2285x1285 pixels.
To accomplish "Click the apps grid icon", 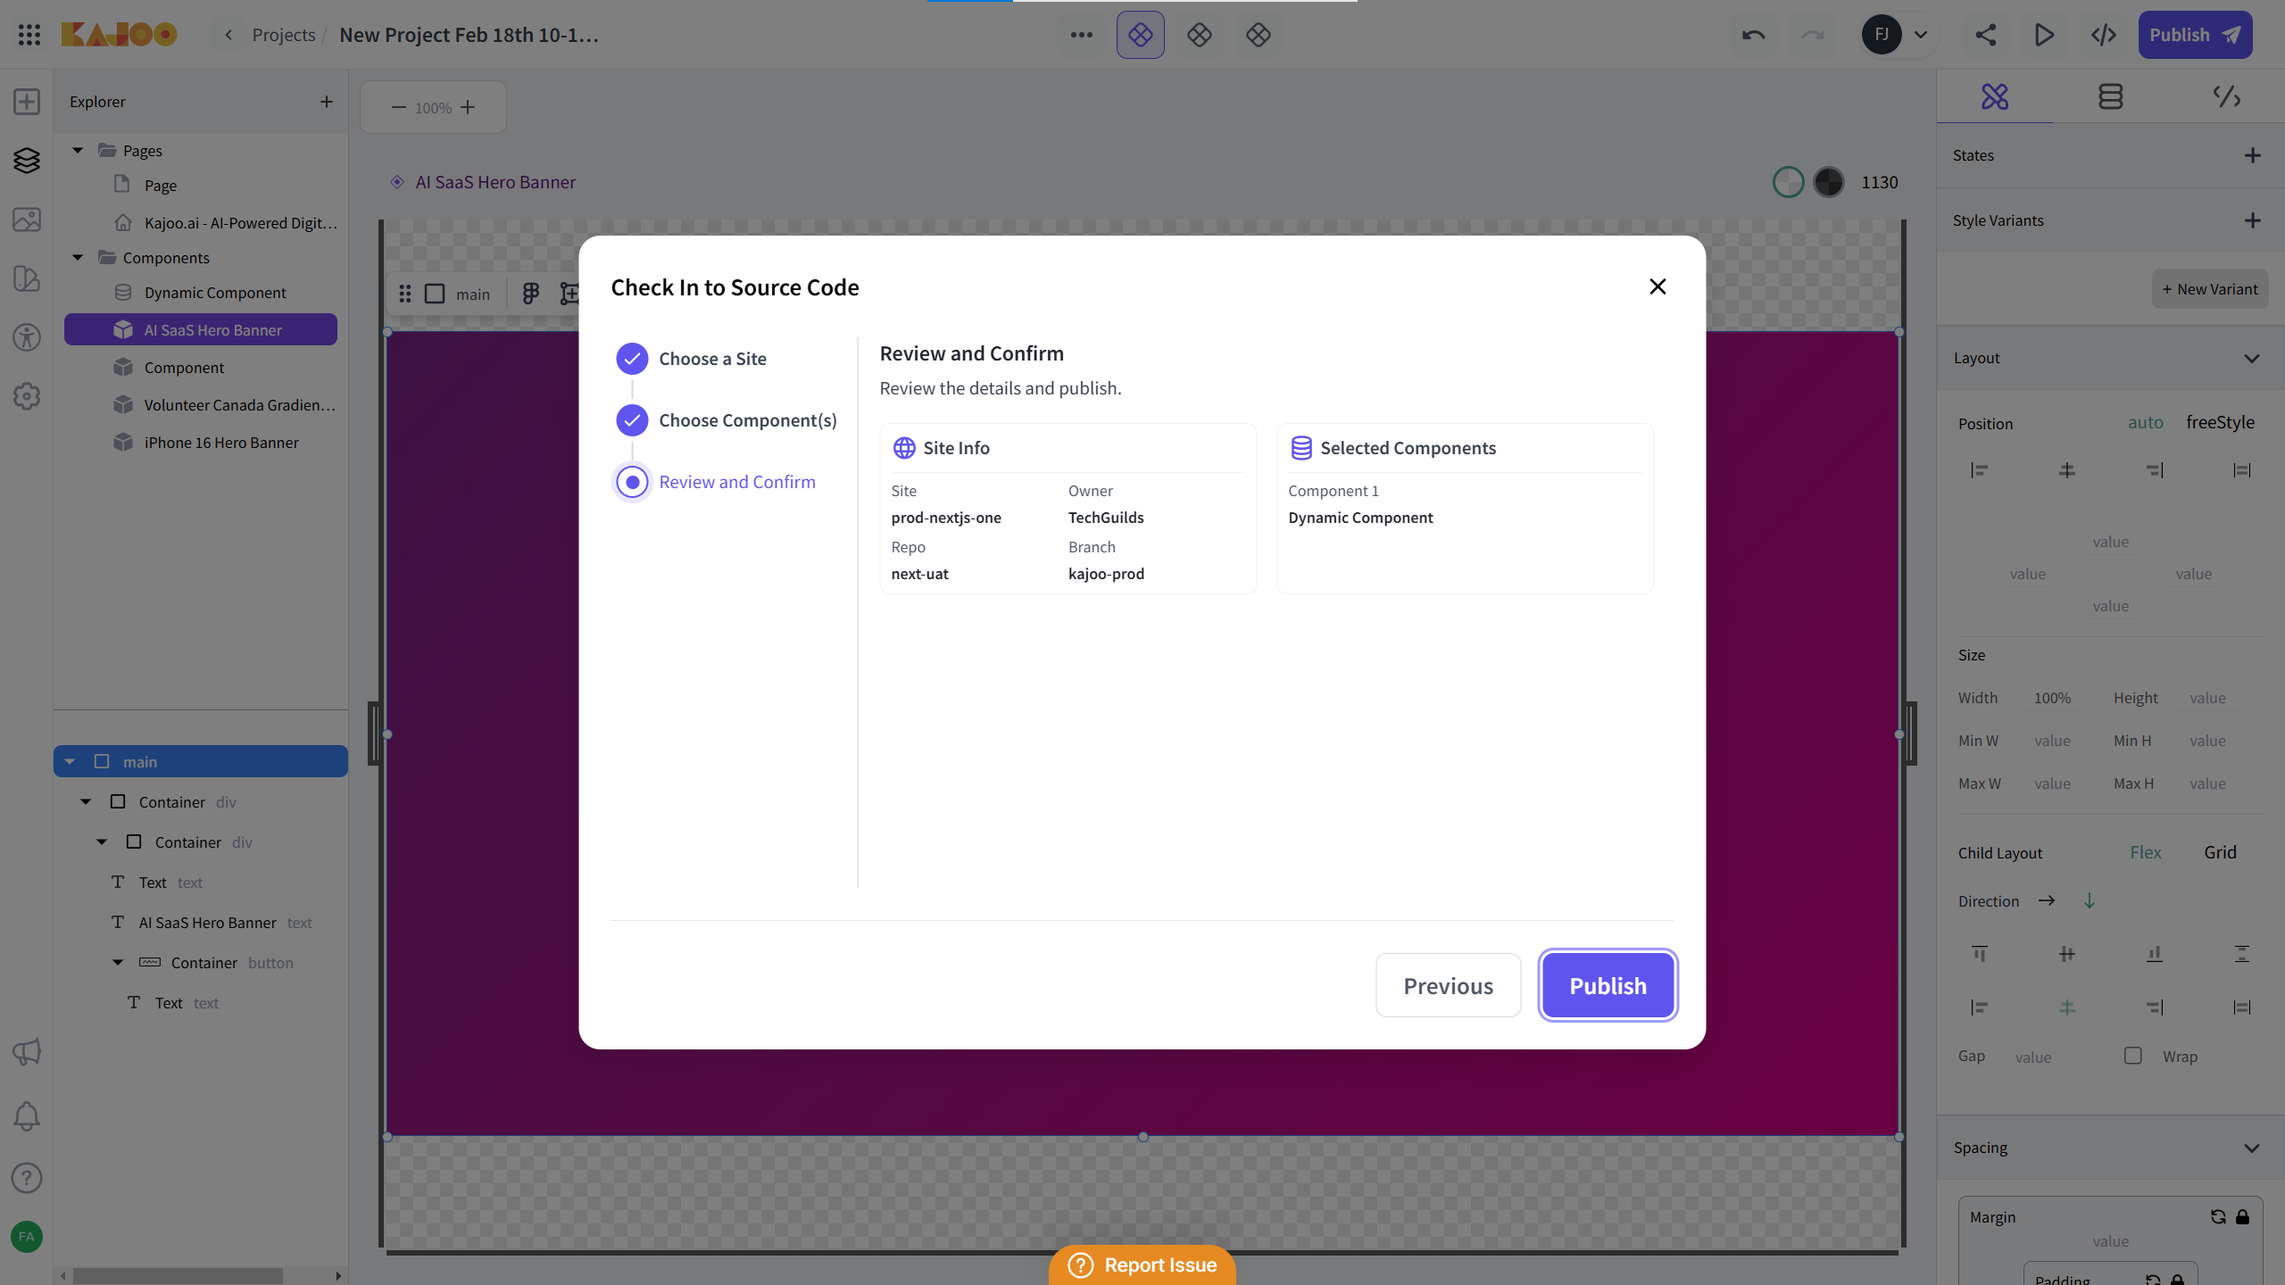I will [29, 35].
